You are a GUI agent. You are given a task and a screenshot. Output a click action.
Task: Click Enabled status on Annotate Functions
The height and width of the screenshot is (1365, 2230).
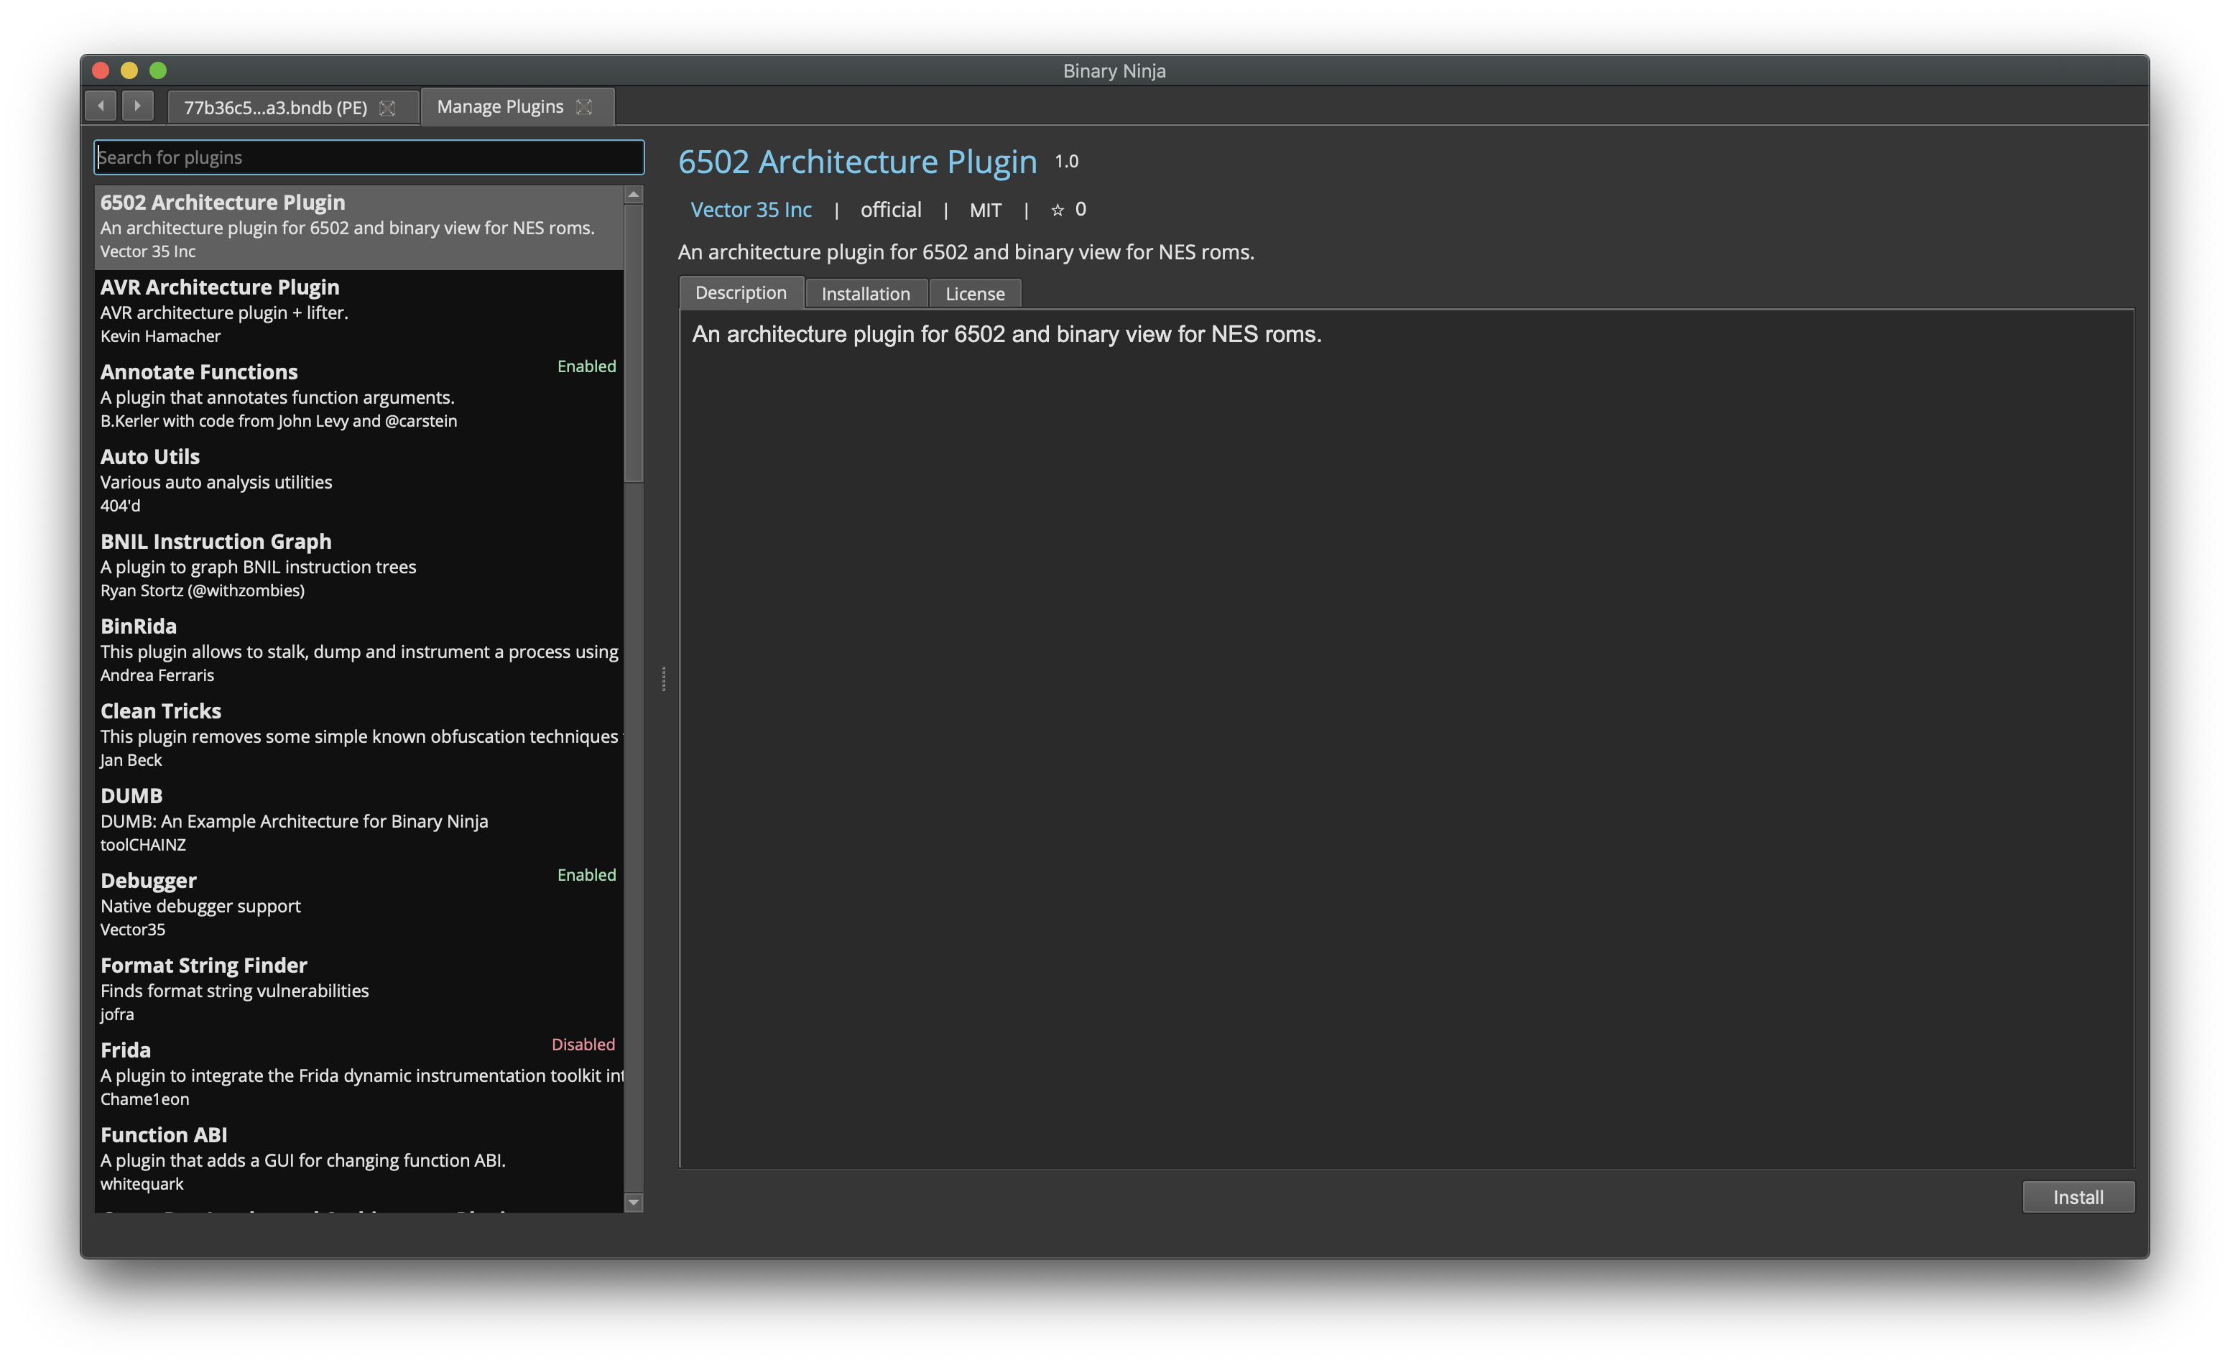(x=586, y=366)
